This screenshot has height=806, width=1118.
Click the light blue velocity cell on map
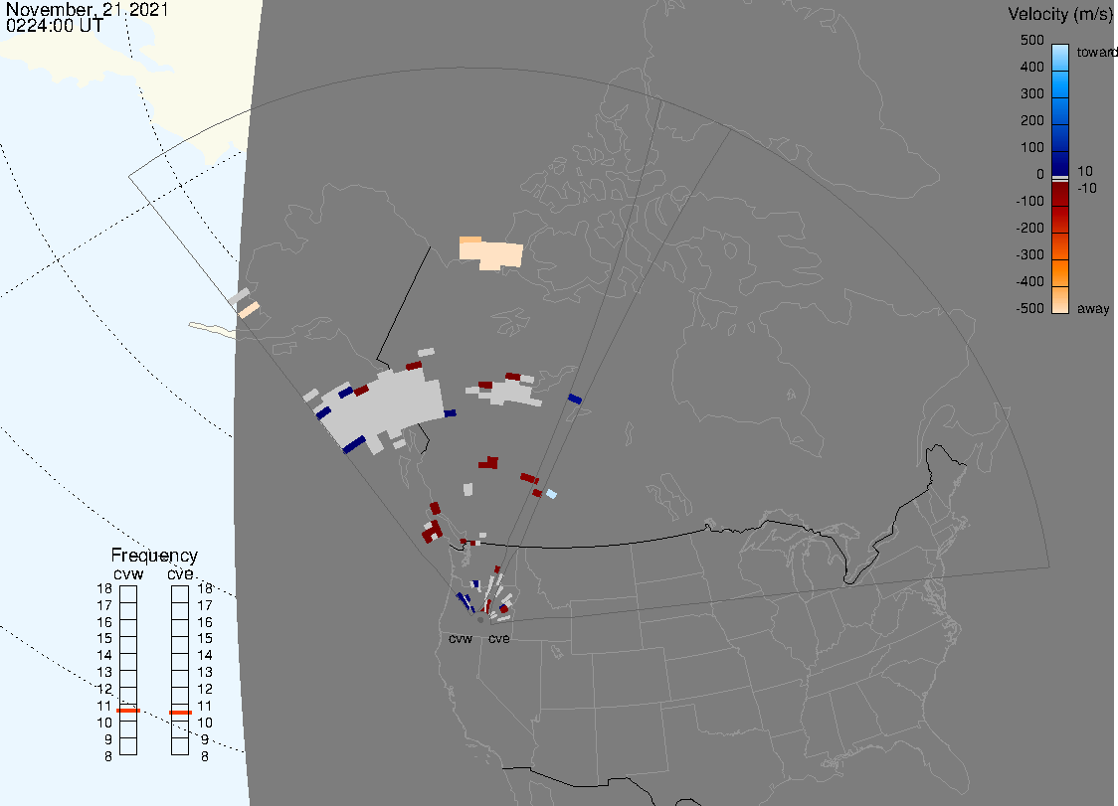tap(551, 494)
